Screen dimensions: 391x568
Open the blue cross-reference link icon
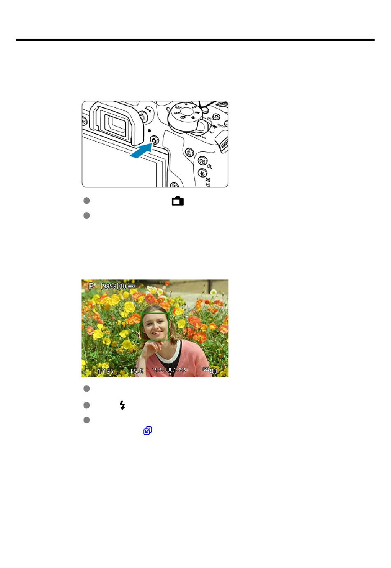click(x=147, y=430)
